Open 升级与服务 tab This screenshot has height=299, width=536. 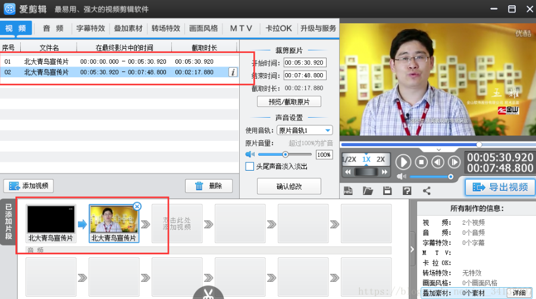[x=318, y=29]
